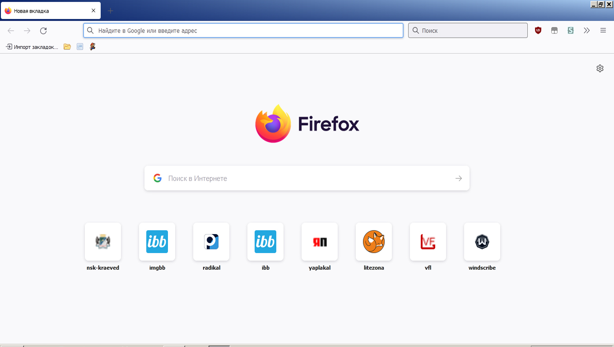The image size is (614, 347).
Task: Open the yellow folder bookmark
Action: pos(67,47)
